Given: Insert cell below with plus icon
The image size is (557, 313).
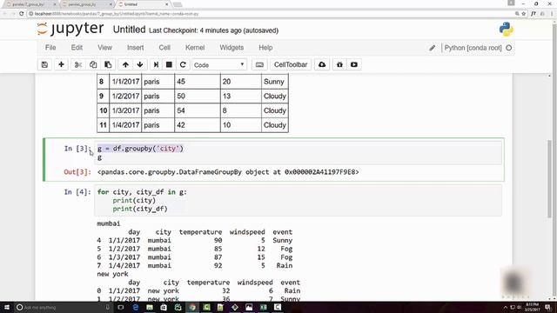Looking at the screenshot, I should point(61,64).
